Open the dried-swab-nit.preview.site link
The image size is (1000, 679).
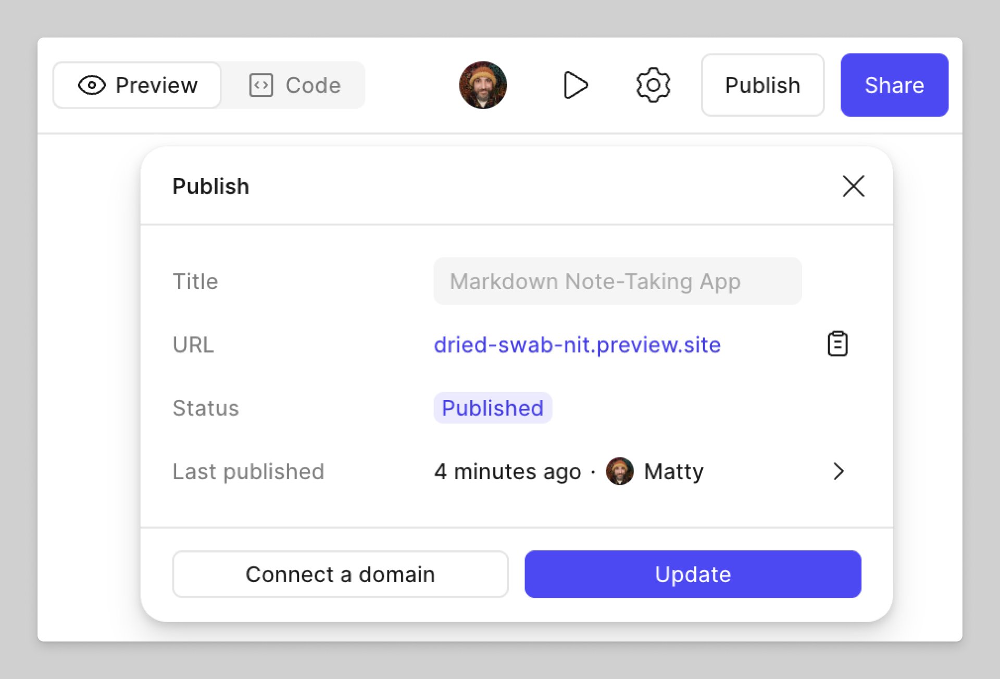click(577, 345)
